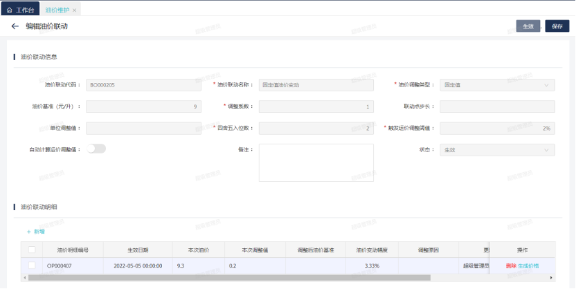Click the plus icon to 新增 detail row
The image size is (576, 289).
pos(28,232)
